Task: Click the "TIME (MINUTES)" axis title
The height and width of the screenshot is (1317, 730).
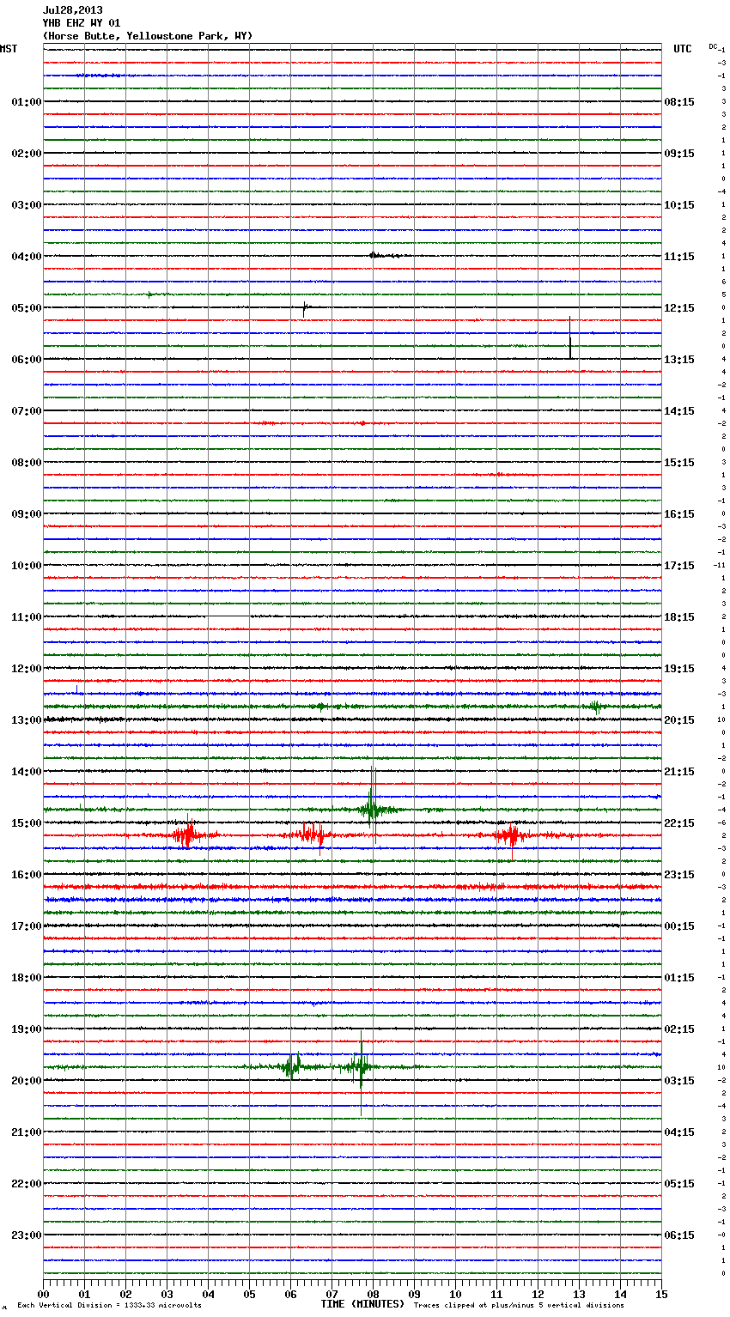Action: click(x=362, y=1304)
